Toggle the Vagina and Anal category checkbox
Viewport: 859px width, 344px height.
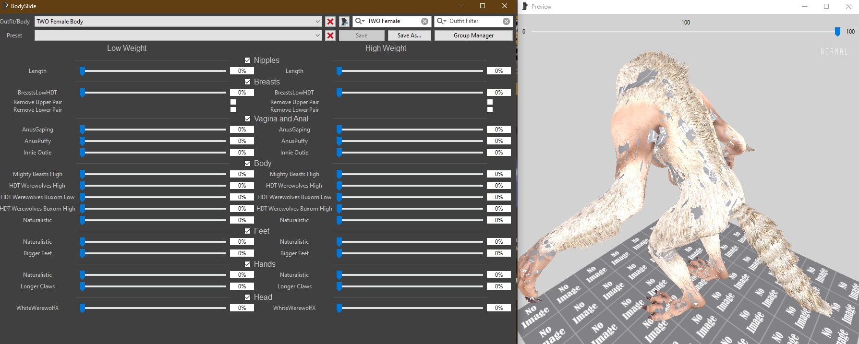click(248, 119)
